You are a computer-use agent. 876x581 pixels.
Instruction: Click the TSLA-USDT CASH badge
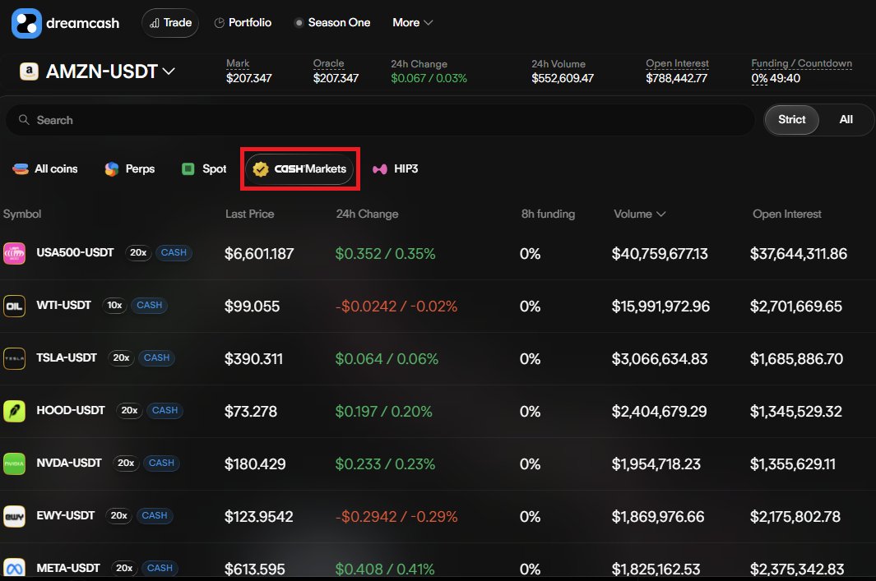coord(156,357)
